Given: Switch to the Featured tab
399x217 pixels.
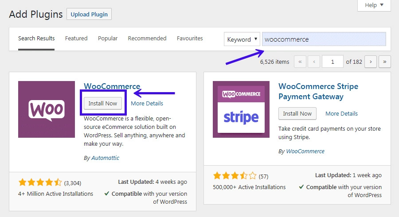Looking at the screenshot, I should [76, 39].
